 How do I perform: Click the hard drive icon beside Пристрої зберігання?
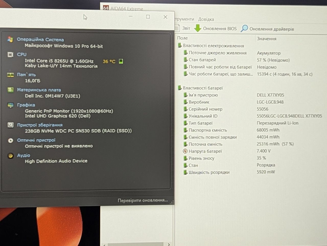[x=10, y=125]
